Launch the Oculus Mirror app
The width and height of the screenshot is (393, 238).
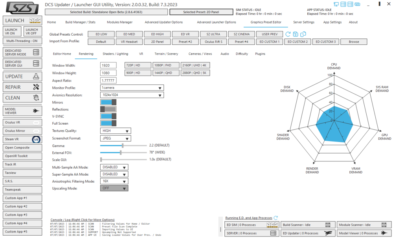click(22, 131)
